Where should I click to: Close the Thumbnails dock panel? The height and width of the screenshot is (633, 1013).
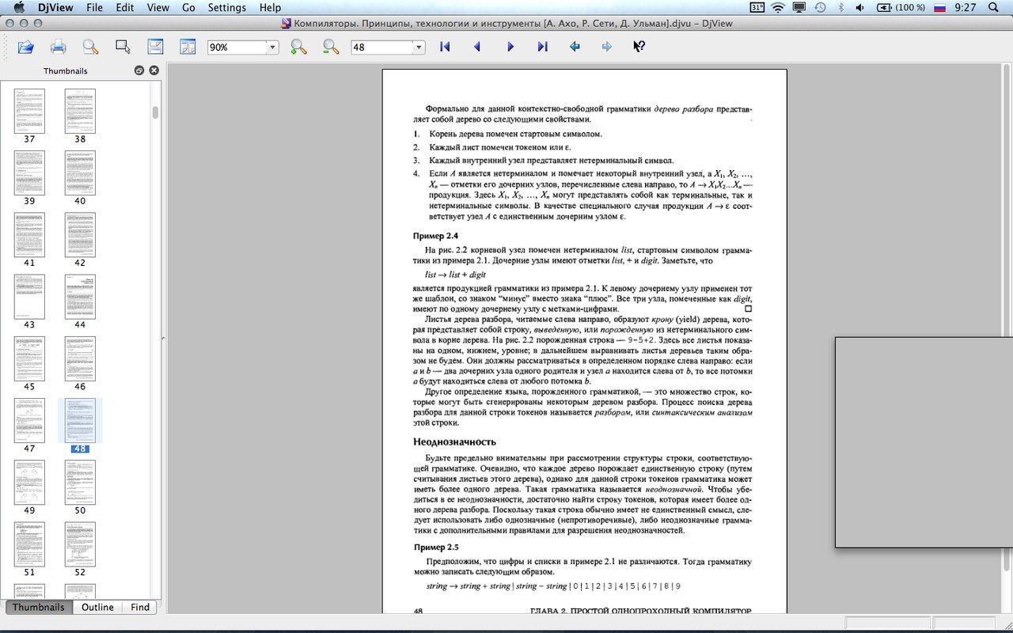(x=154, y=70)
